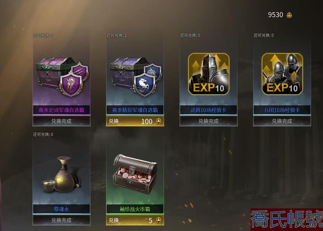Select the purple epic season chest icon

pyautogui.click(x=62, y=77)
